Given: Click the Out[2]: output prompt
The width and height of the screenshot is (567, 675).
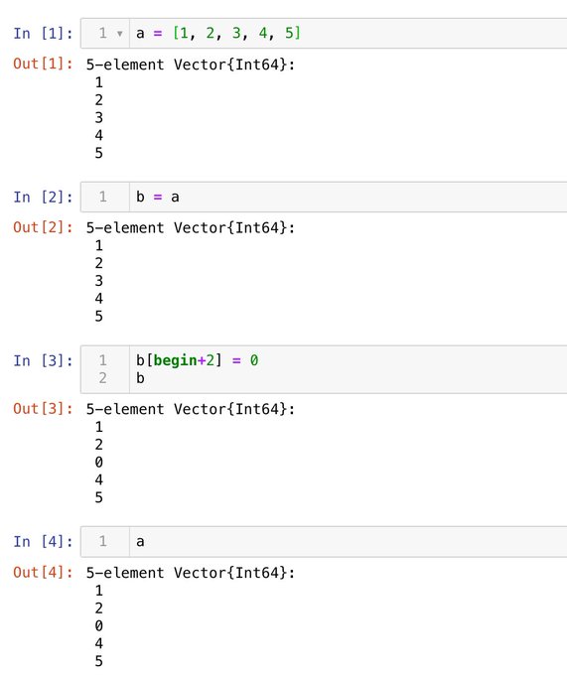Looking at the screenshot, I should pos(43,227).
